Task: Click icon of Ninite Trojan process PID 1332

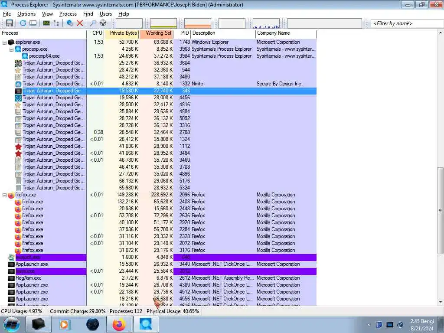Action: (18, 84)
